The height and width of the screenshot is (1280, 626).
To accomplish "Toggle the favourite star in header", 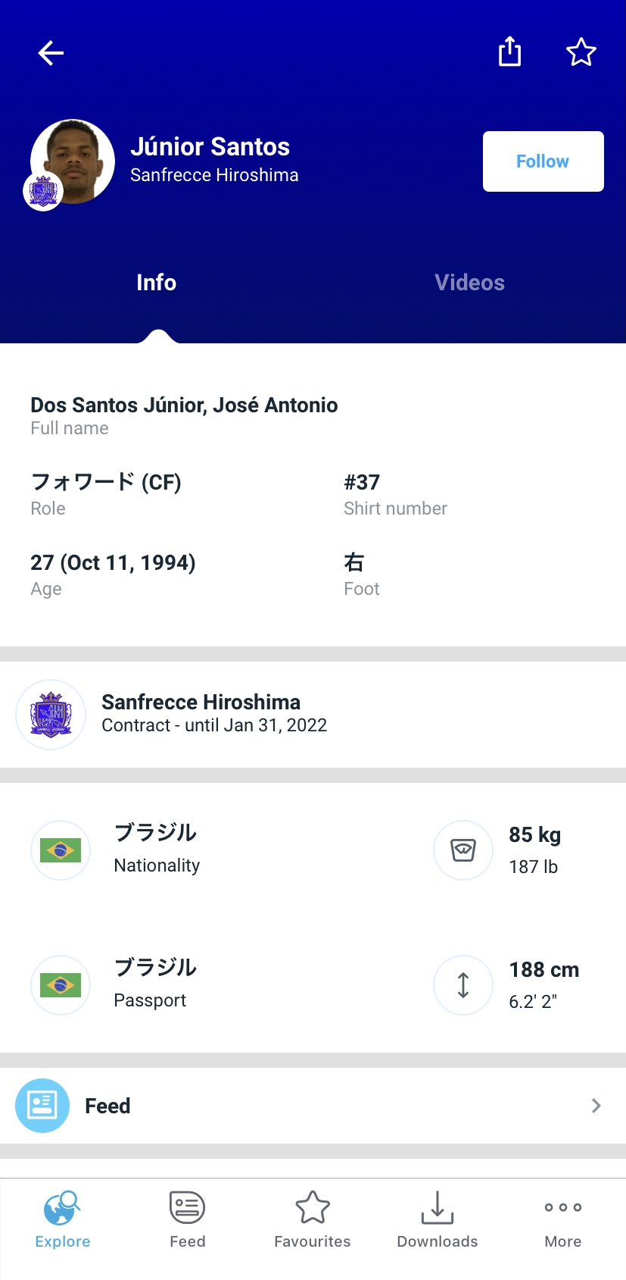I will click(x=581, y=52).
